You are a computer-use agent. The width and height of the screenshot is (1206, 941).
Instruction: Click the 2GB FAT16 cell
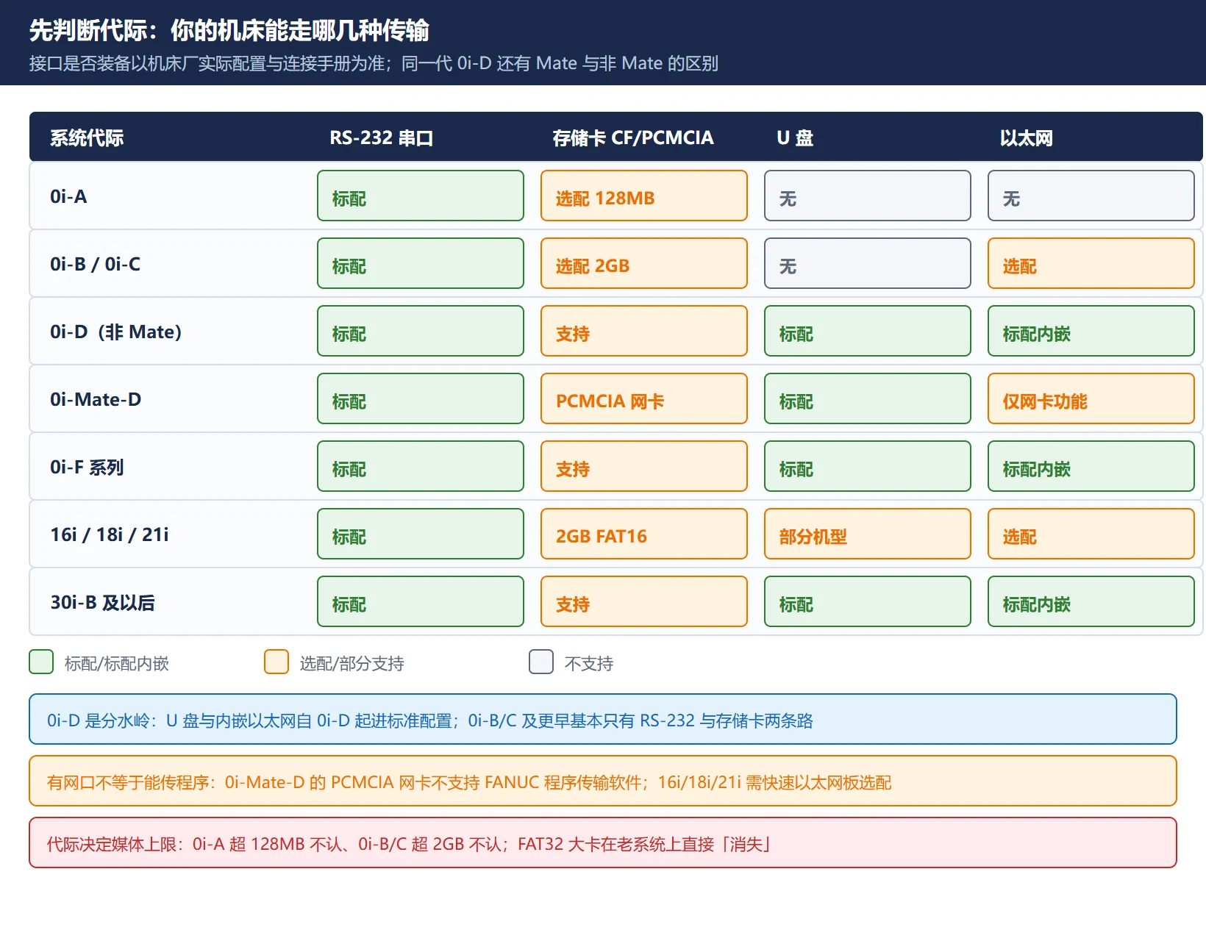click(644, 534)
